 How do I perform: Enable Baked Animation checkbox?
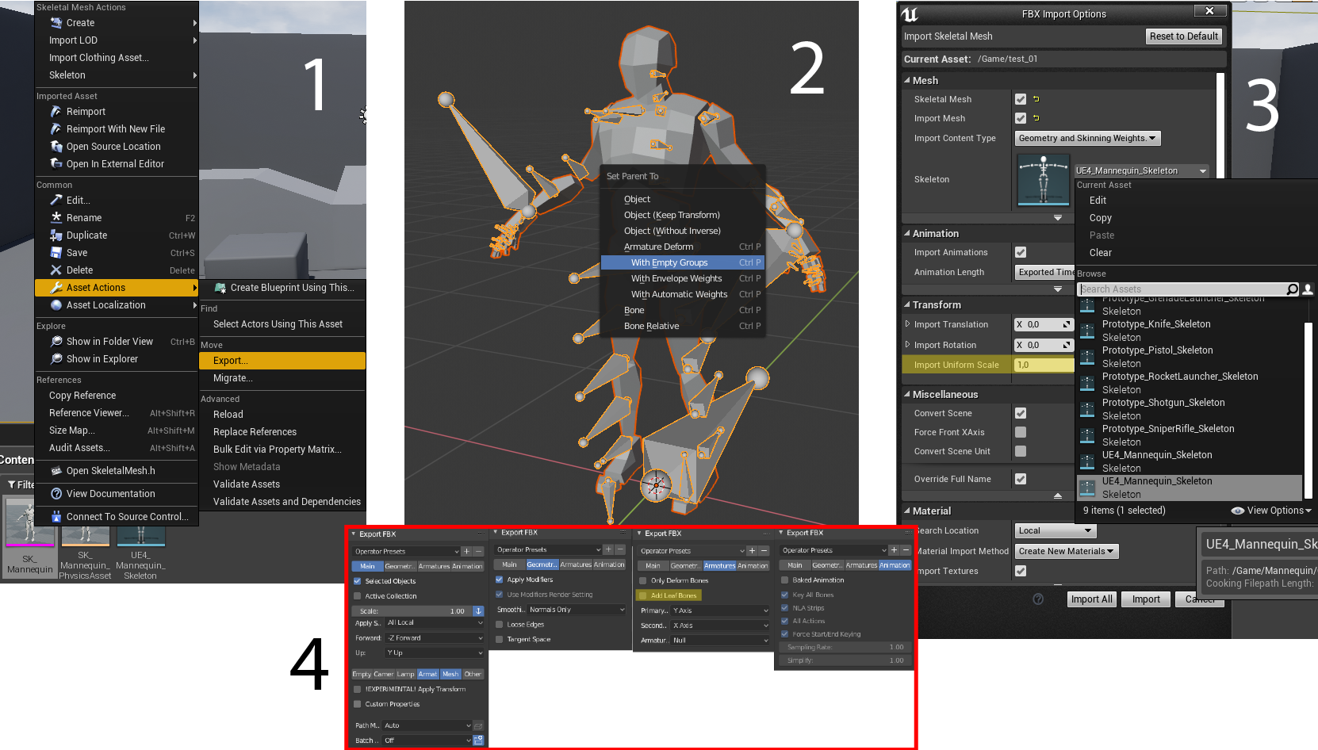point(785,580)
